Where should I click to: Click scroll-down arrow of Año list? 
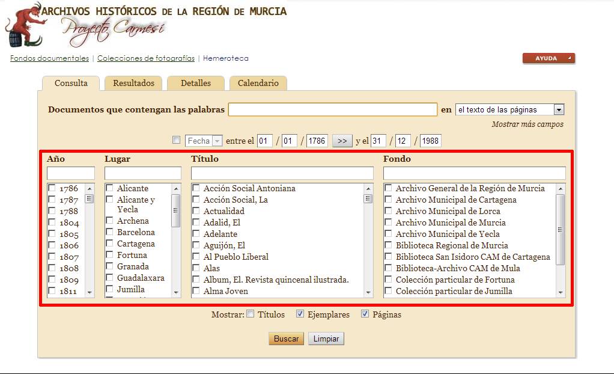pyautogui.click(x=90, y=292)
